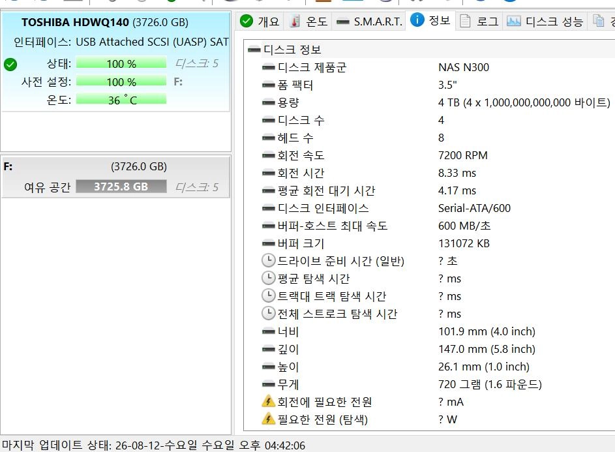
Task: Click the clock icon beside 트랙대 트랙 탐색 시간
Action: (x=268, y=296)
